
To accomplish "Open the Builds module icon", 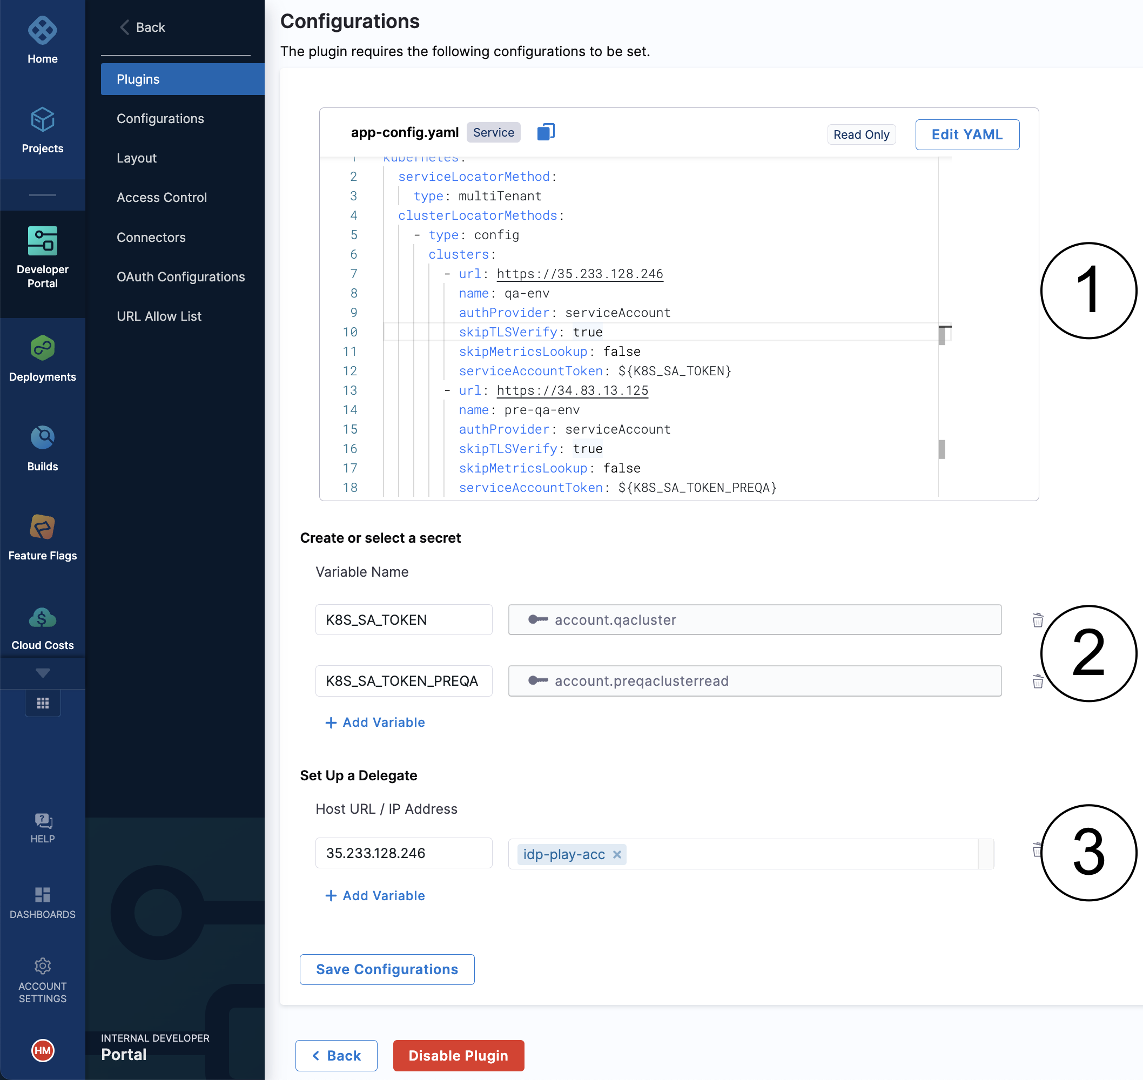I will pos(42,437).
